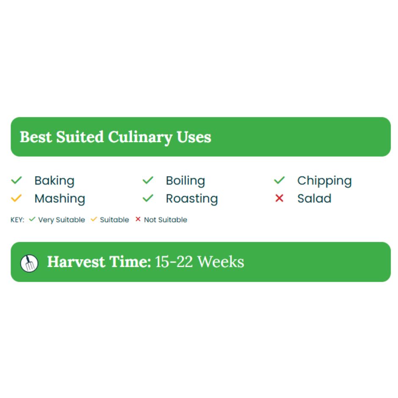This screenshot has width=398, height=398.
Task: Click the red Not Suitable key cross
Action: coord(138,219)
